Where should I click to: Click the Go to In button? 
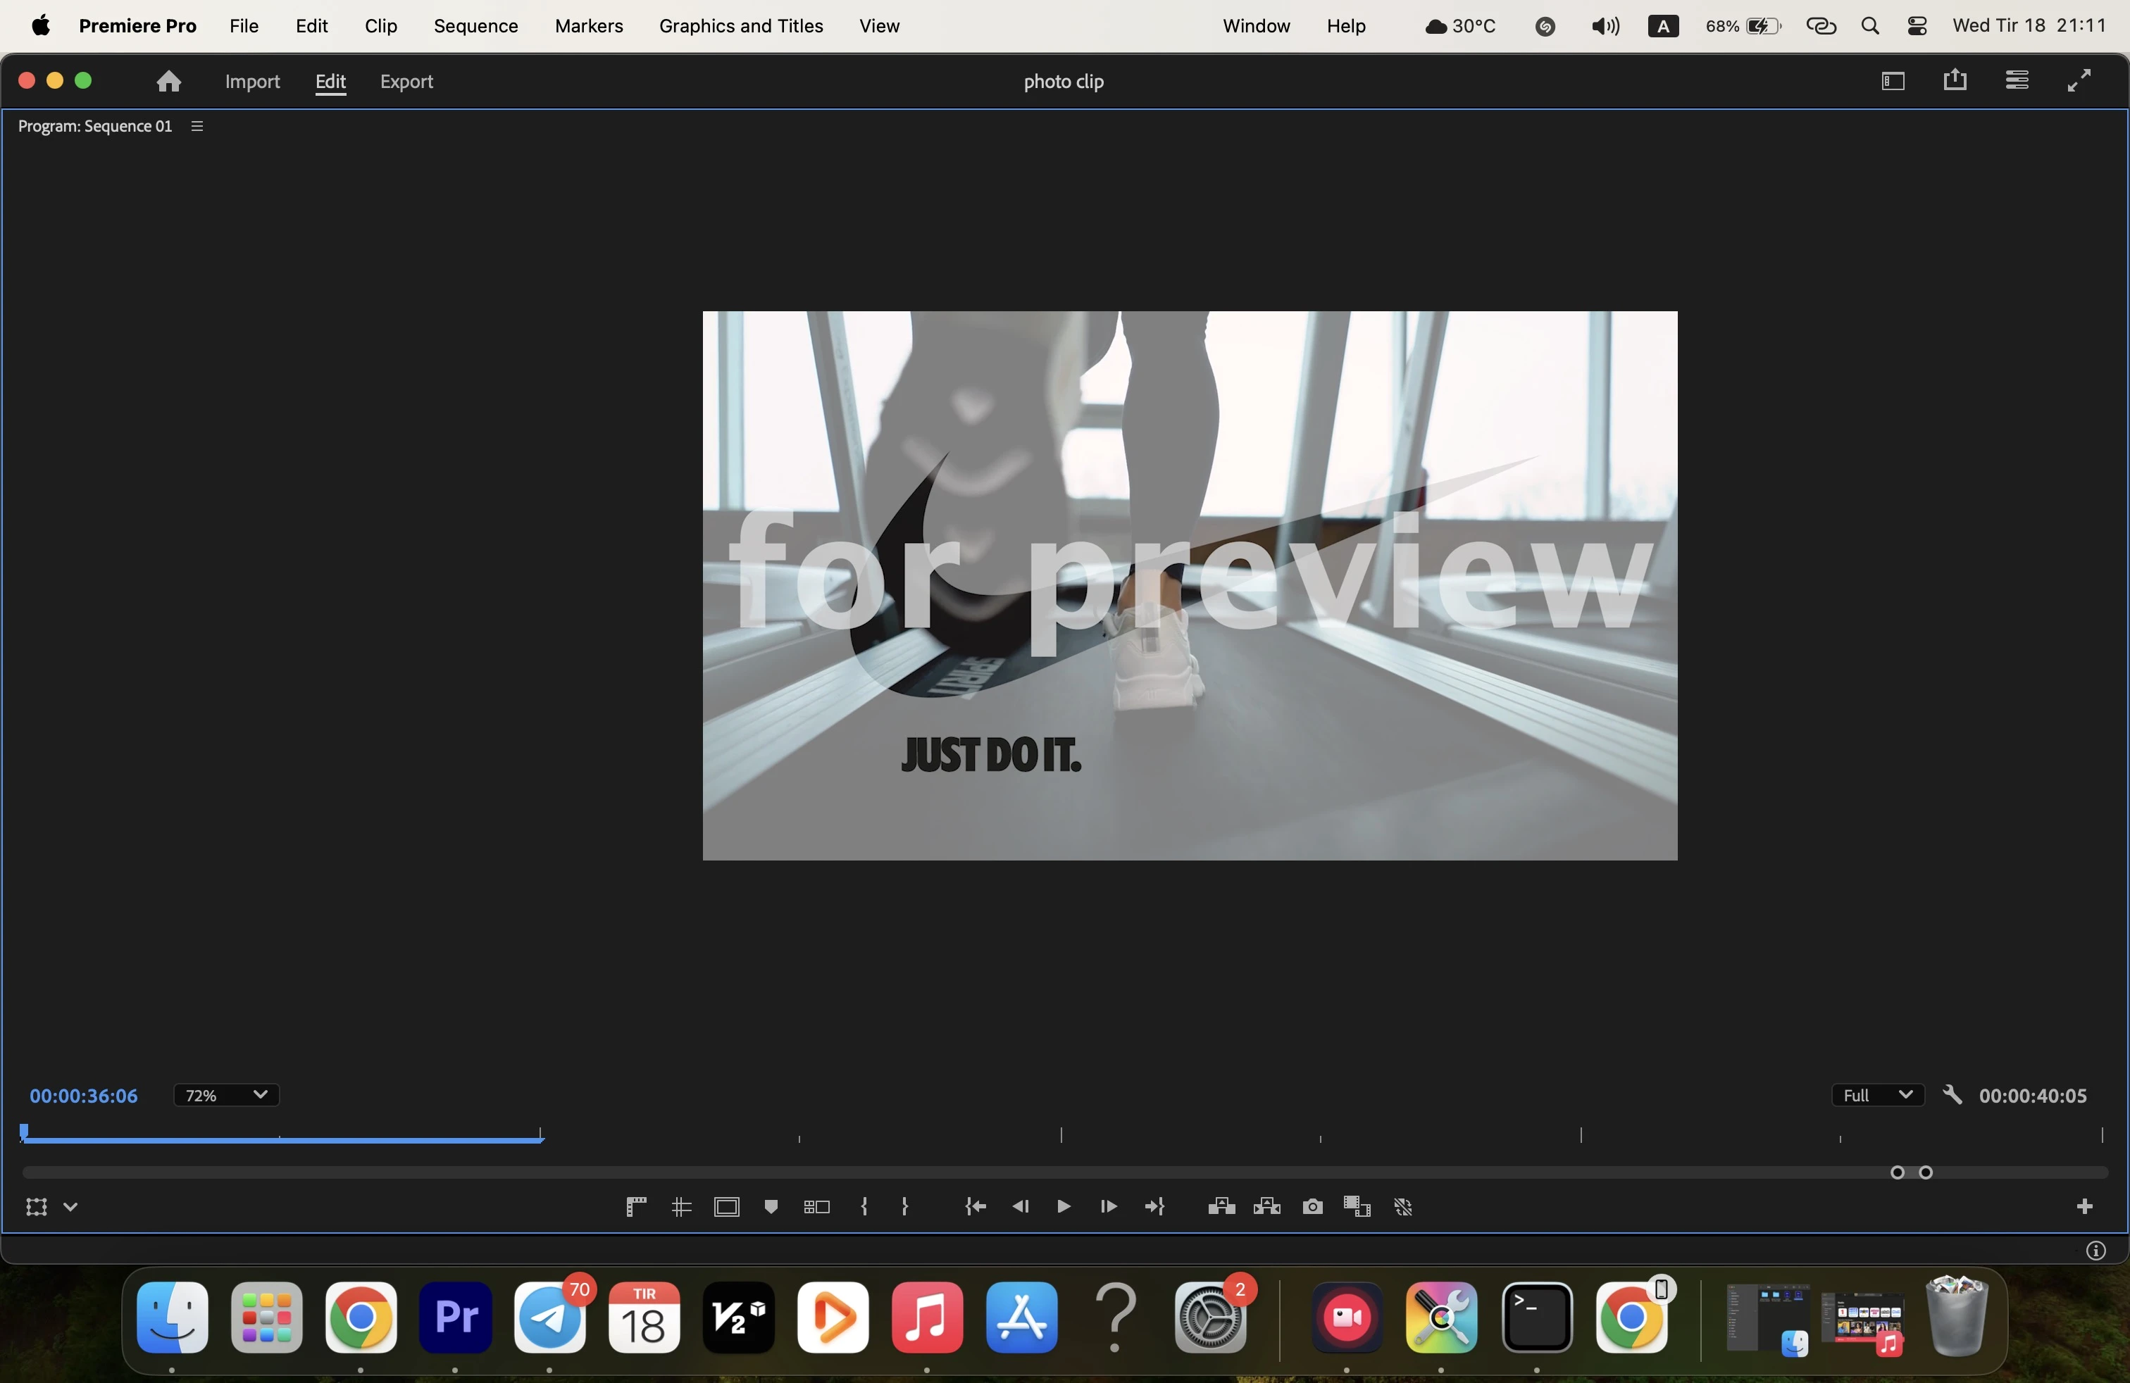(975, 1207)
